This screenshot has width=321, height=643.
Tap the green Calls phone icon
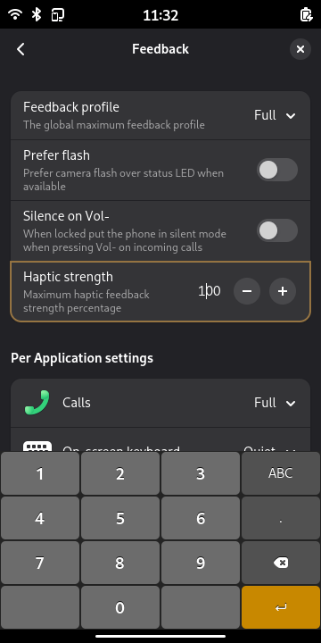pos(37,403)
